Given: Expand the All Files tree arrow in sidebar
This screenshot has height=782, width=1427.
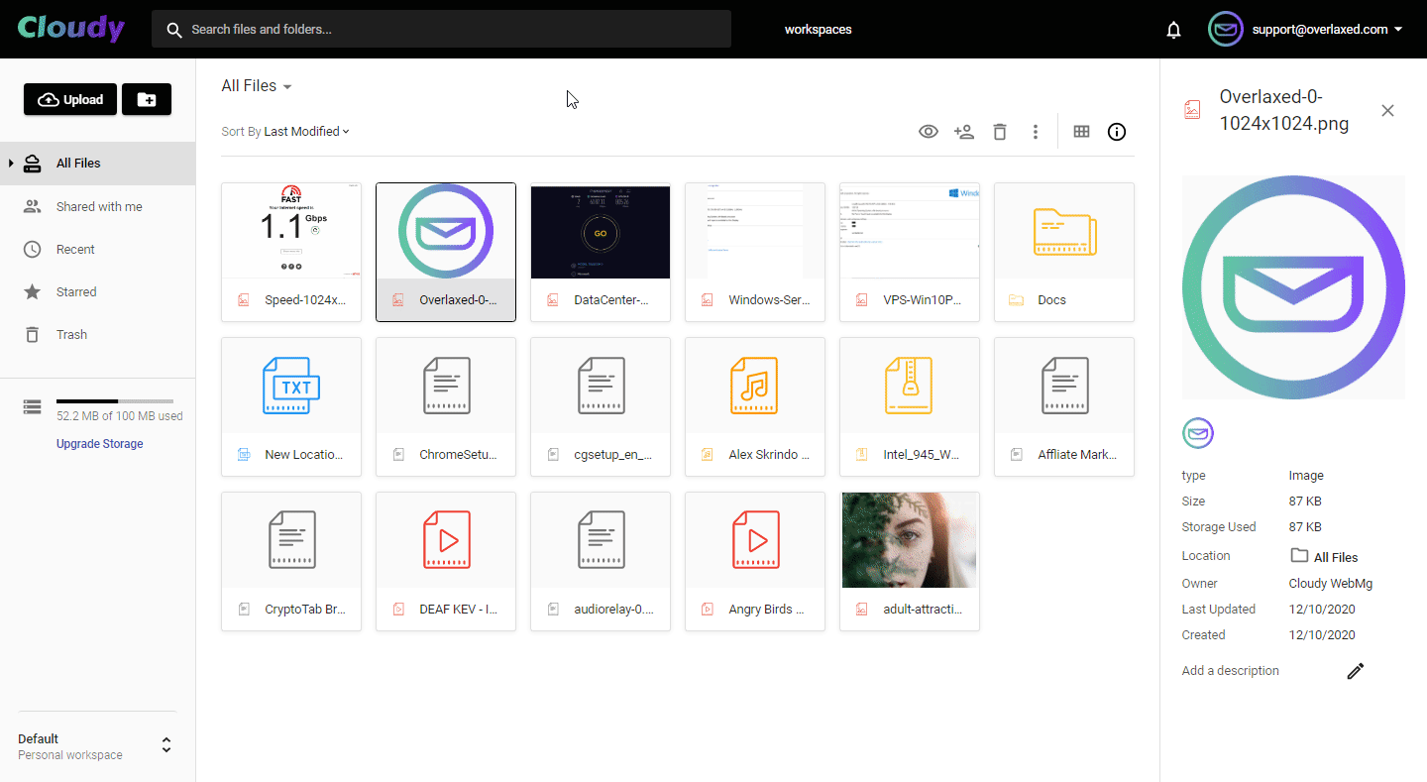Looking at the screenshot, I should pyautogui.click(x=11, y=163).
